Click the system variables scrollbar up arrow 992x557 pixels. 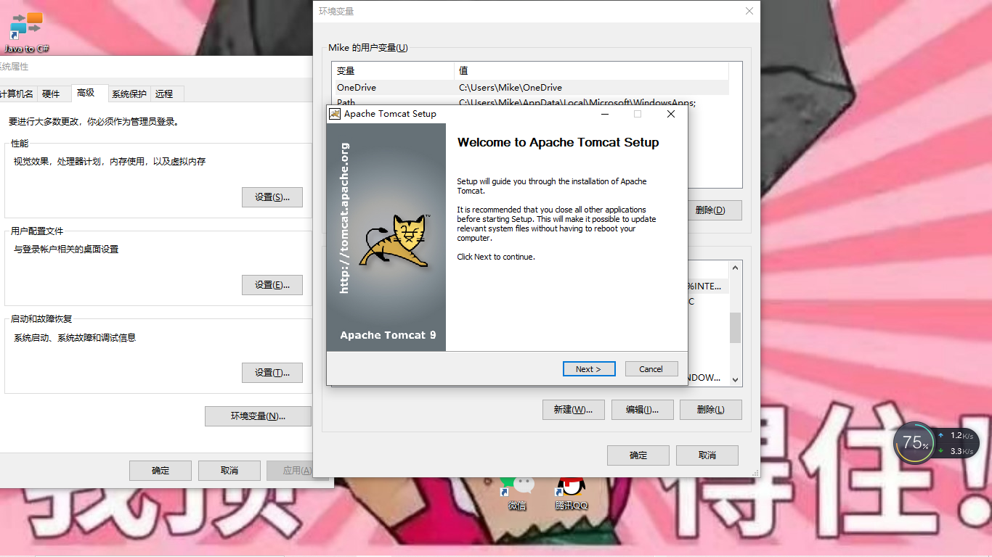[736, 268]
